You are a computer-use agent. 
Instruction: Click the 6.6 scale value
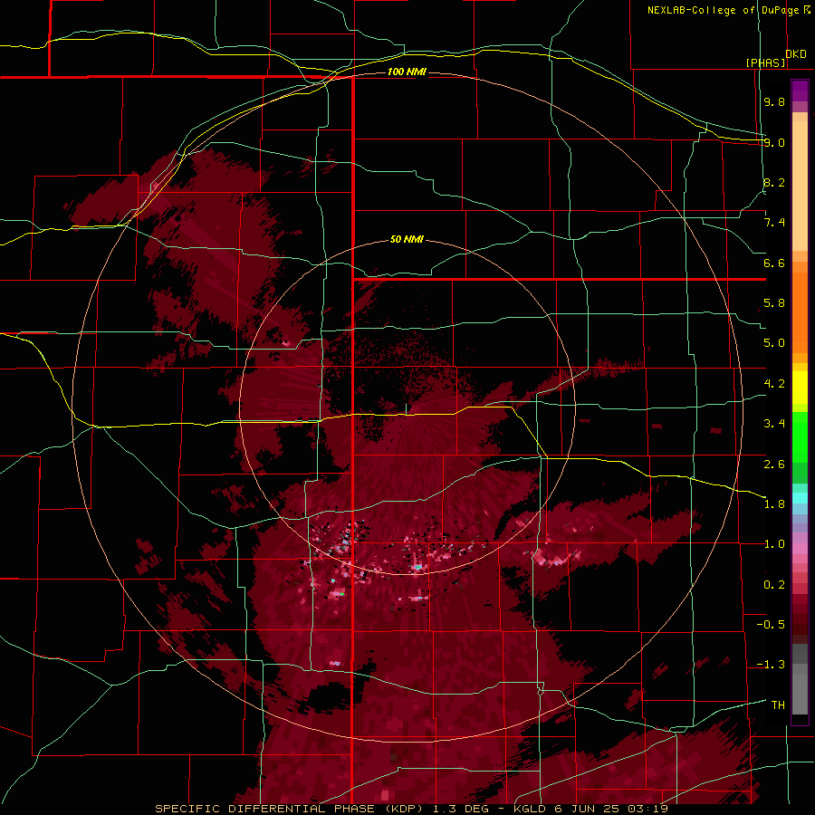pos(774,263)
